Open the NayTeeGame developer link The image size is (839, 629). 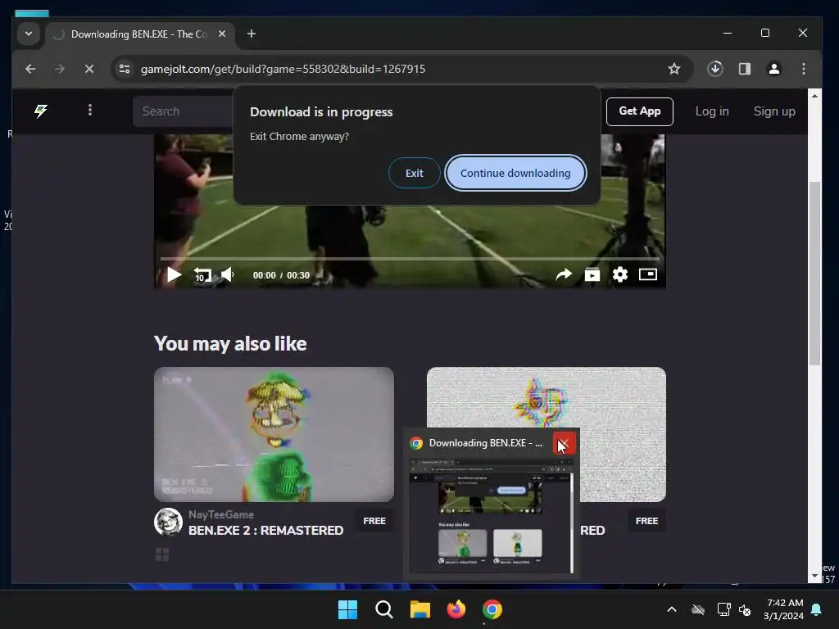(x=221, y=514)
